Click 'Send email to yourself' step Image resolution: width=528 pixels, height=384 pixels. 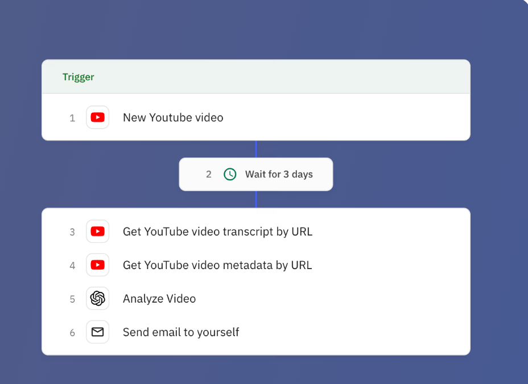181,332
